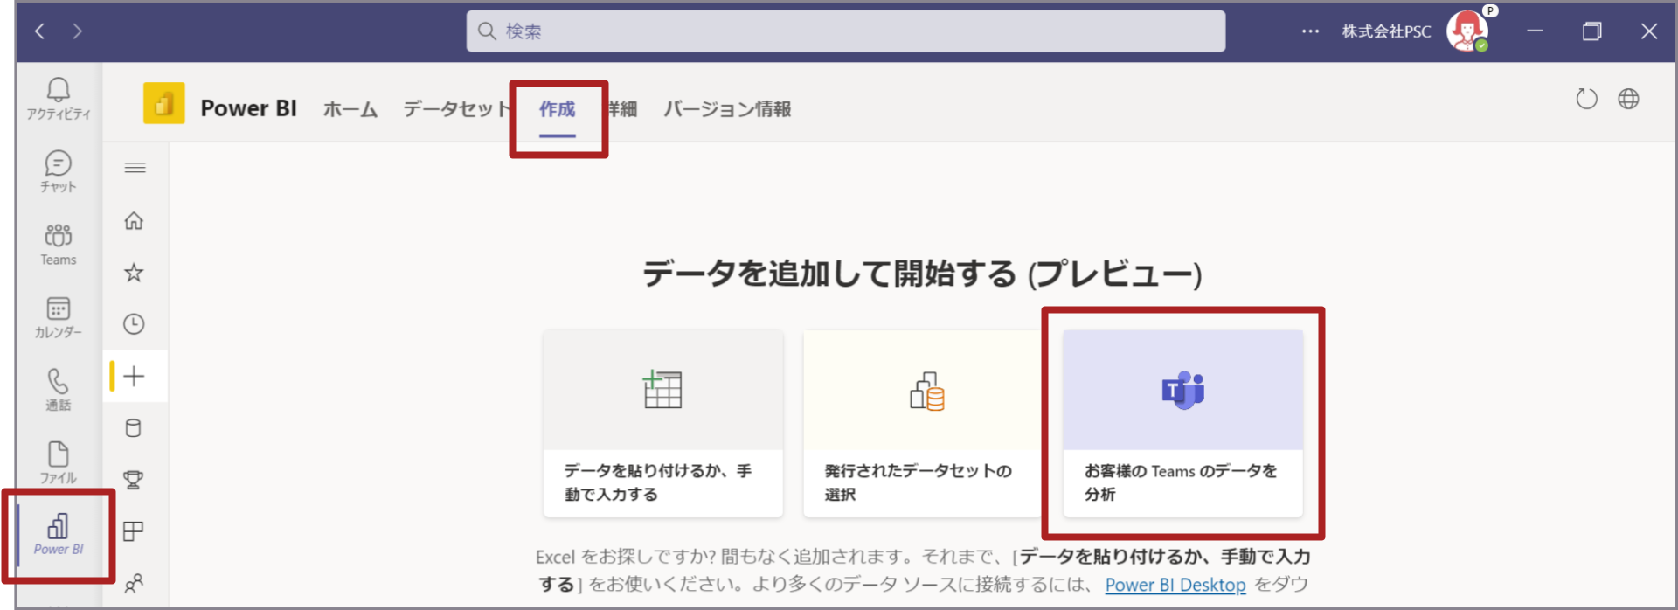This screenshot has height=610, width=1678.
Task: Open Chat in the Teams sidebar
Action: pos(58,170)
